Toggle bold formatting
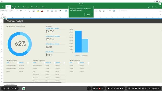Screen dimensions: 162x91 [x=21, y=11]
